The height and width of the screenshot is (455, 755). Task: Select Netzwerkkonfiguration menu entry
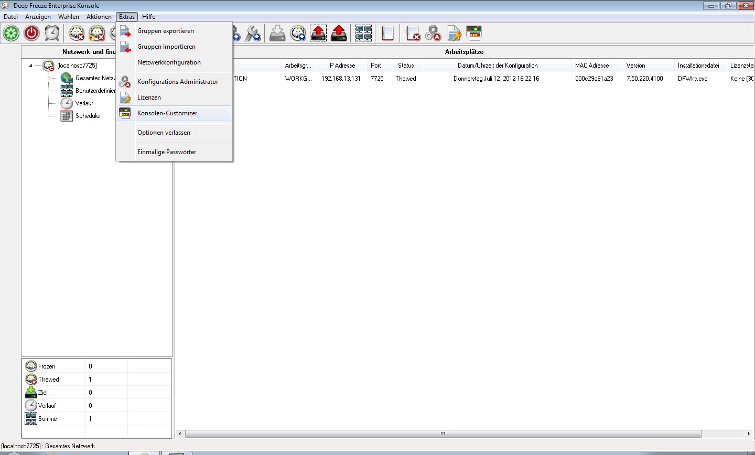click(174, 62)
